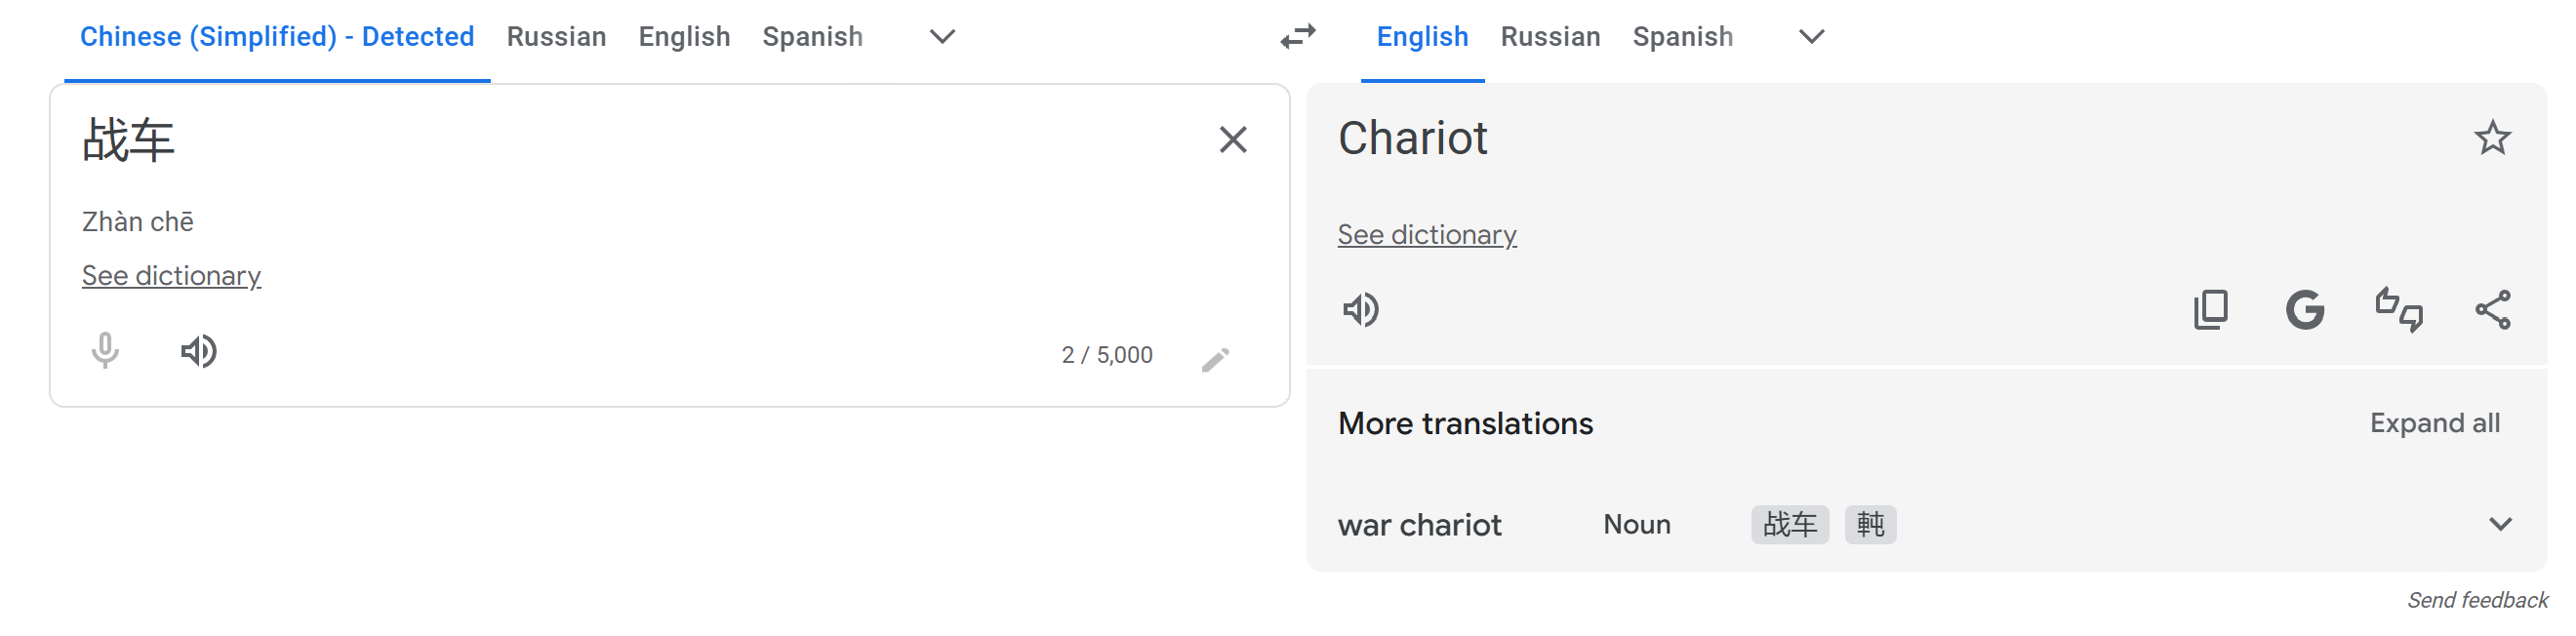Select Russian as source language

point(556,37)
